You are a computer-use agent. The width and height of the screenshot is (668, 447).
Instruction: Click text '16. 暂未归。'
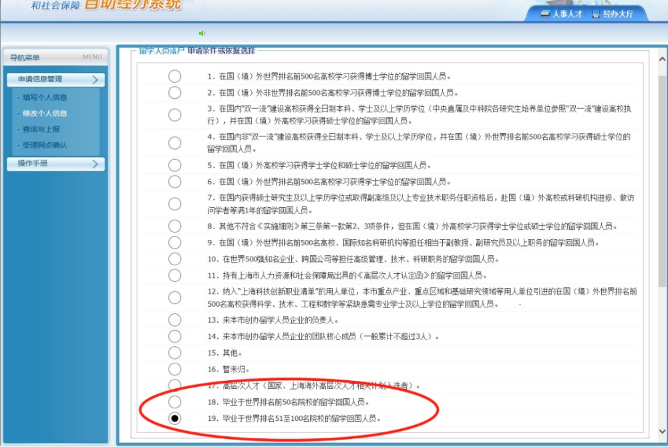(228, 369)
